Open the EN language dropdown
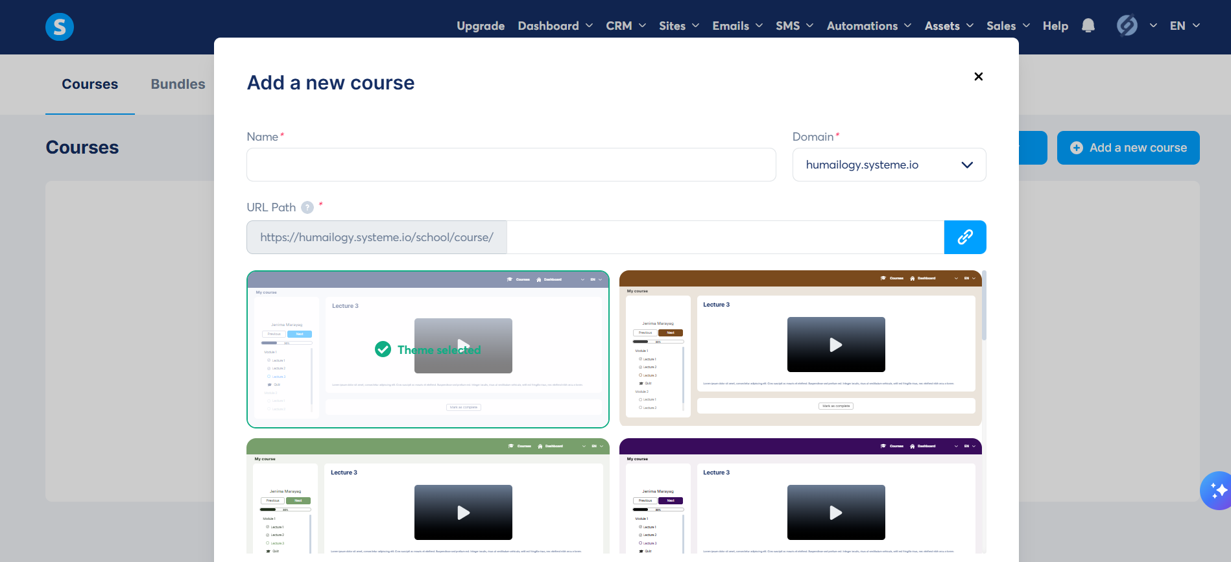Image resolution: width=1231 pixels, height=562 pixels. coord(1185,26)
